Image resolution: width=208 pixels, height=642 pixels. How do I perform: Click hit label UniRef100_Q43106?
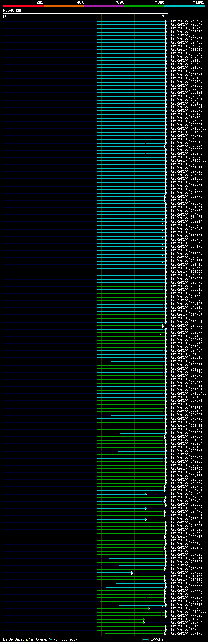[187, 78]
